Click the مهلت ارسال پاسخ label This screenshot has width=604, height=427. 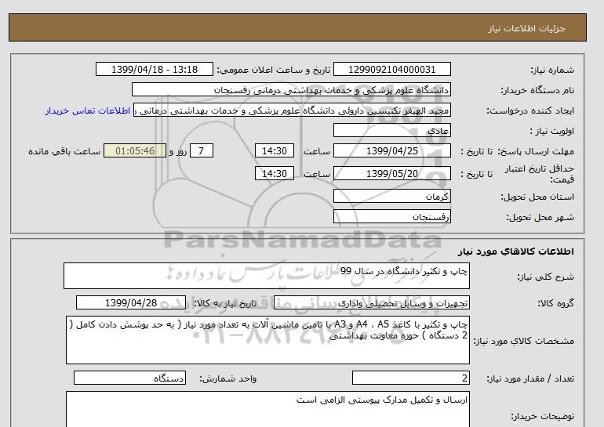coord(537,151)
